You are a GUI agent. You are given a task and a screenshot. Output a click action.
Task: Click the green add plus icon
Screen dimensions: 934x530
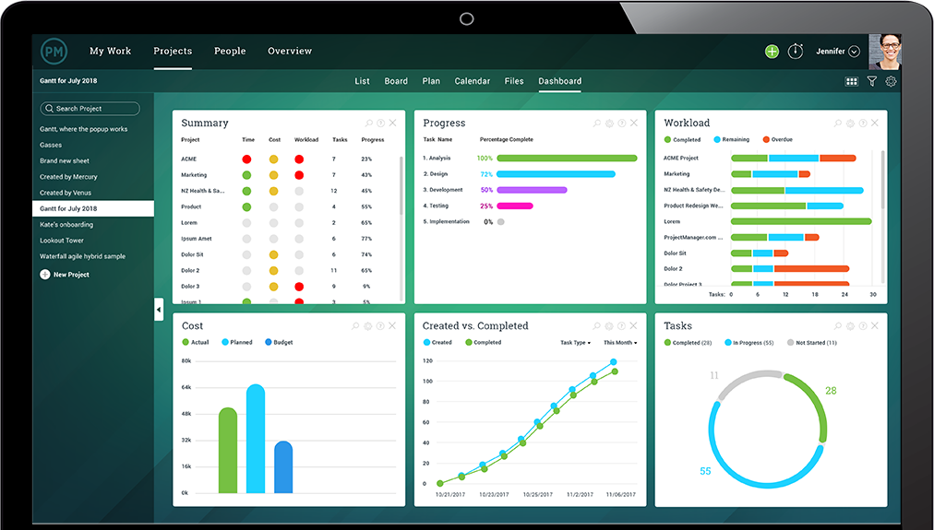tap(772, 51)
